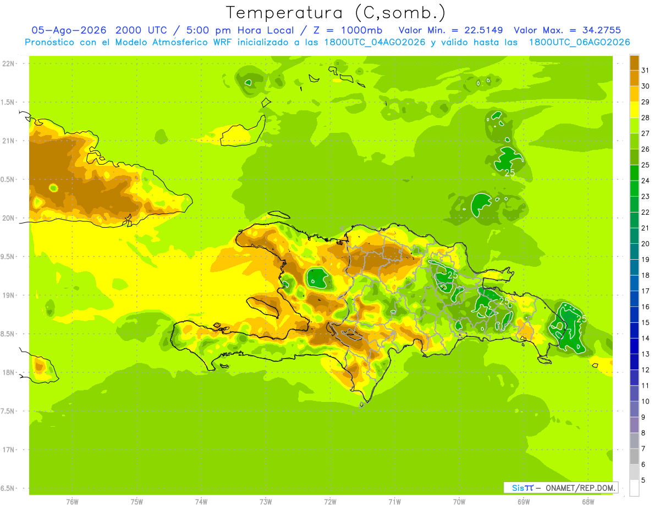Click the "Valor Min. = 22.5149" readout
The width and height of the screenshot is (660, 509).
(451, 30)
